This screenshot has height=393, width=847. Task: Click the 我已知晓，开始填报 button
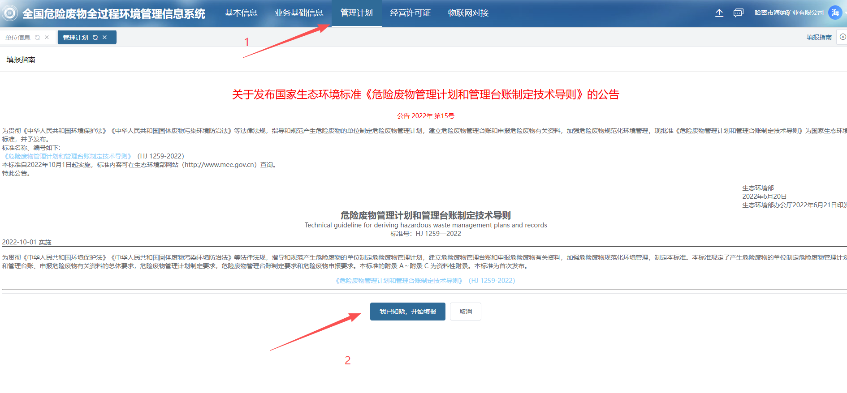point(407,312)
